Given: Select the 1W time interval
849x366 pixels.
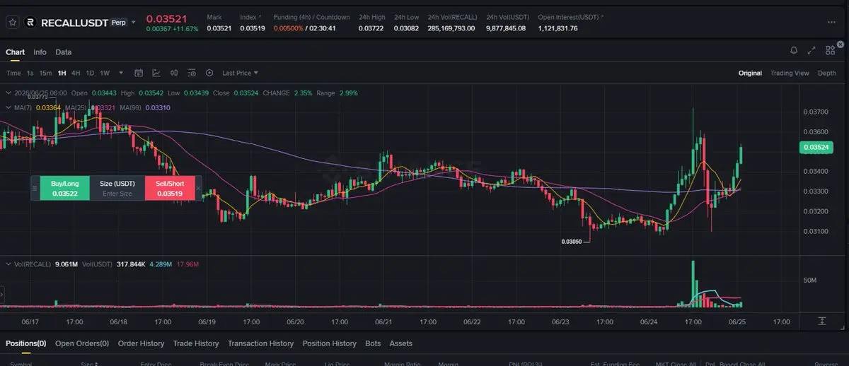Looking at the screenshot, I should tap(105, 73).
